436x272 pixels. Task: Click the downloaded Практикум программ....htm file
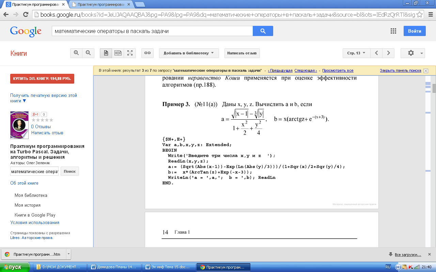pos(34,254)
